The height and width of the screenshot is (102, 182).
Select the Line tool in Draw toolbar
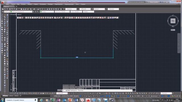coord(2,15)
